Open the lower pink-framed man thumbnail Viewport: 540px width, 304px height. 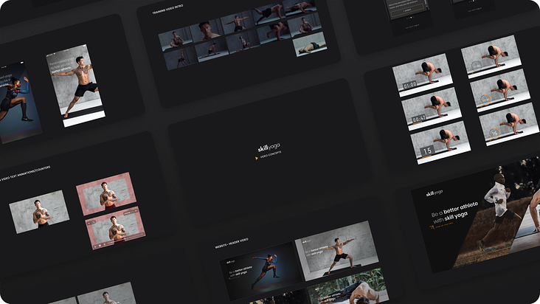coord(115,228)
